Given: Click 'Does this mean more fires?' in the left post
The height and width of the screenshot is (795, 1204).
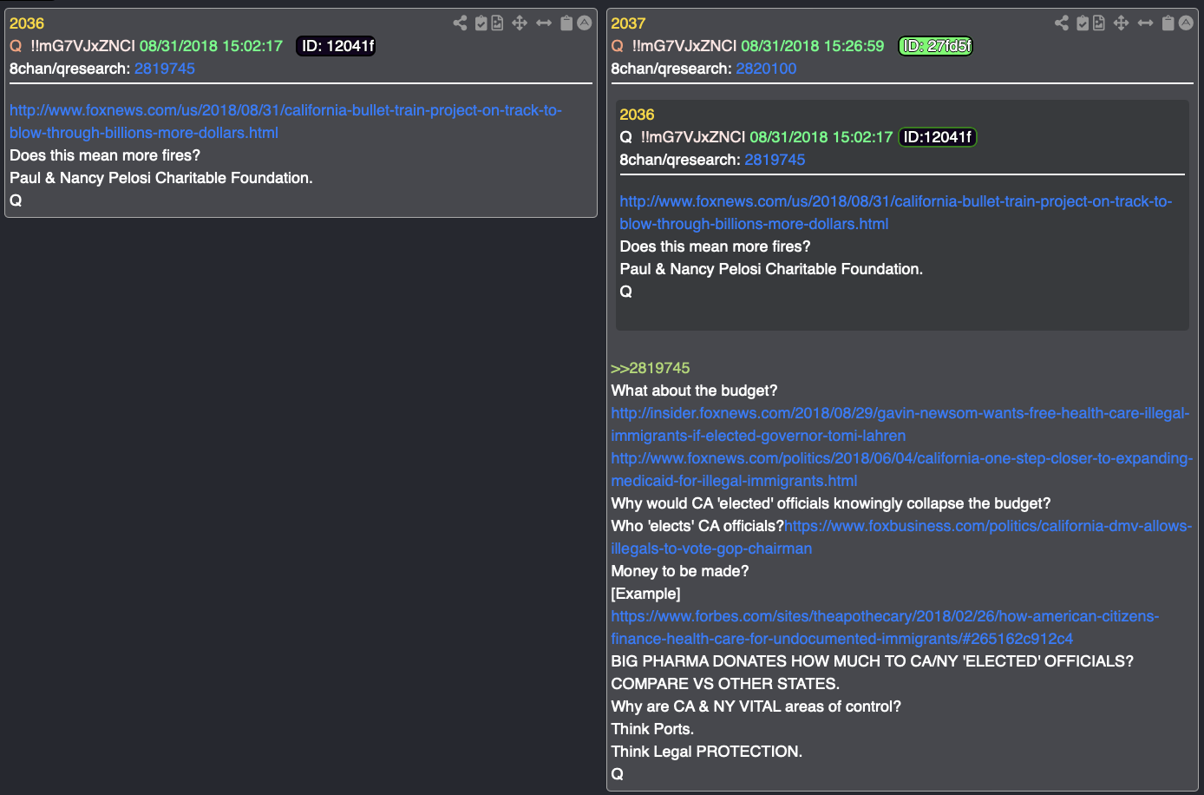Looking at the screenshot, I should [105, 155].
